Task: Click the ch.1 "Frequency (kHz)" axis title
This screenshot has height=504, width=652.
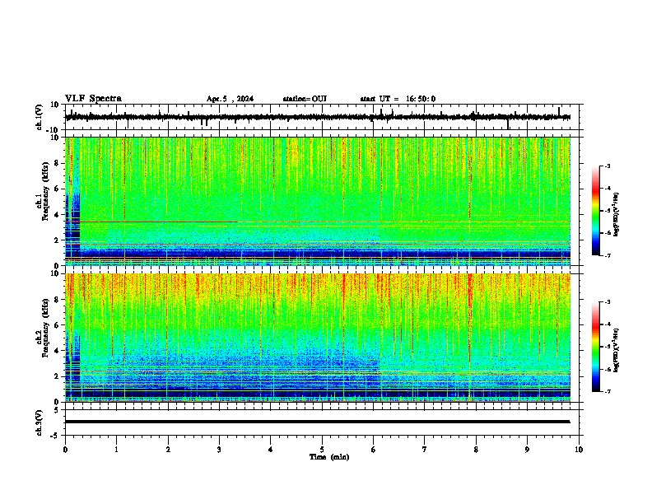Action: click(x=45, y=192)
